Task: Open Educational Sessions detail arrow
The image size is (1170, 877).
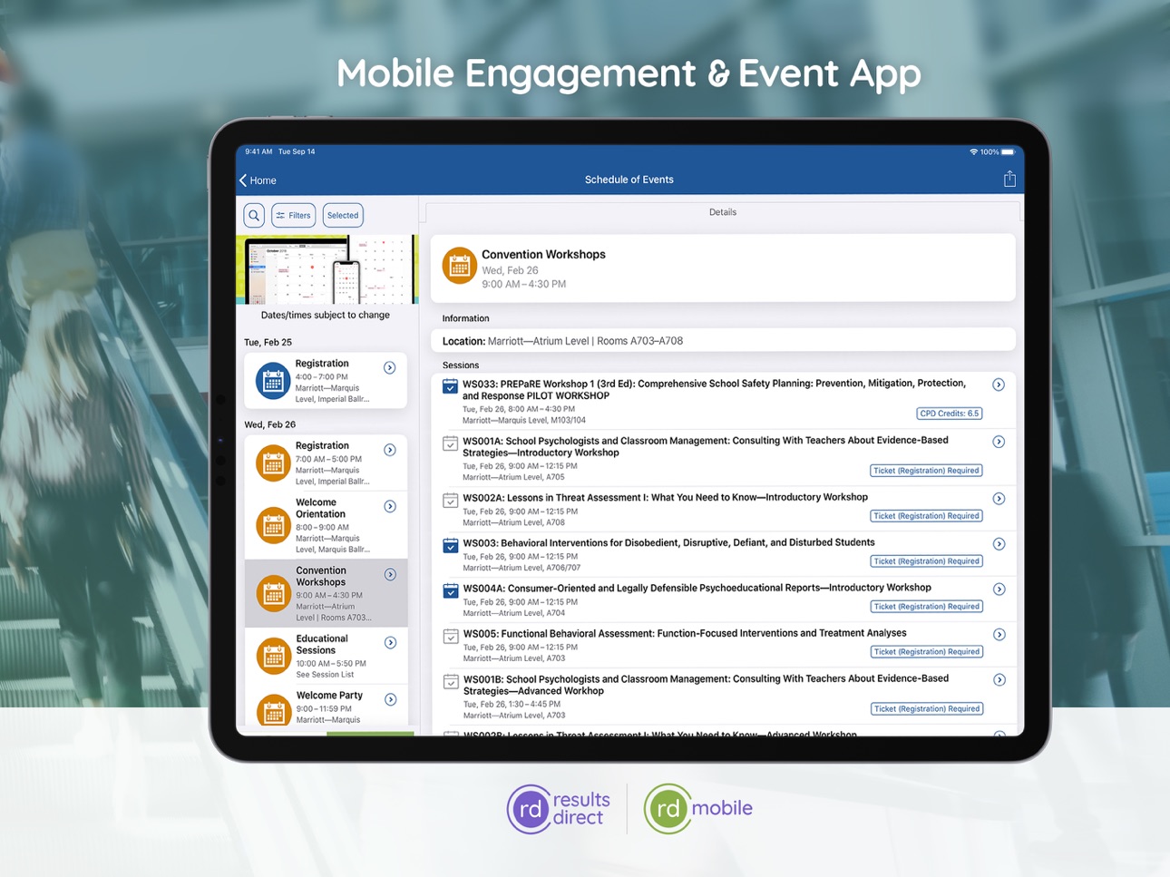Action: pos(390,642)
